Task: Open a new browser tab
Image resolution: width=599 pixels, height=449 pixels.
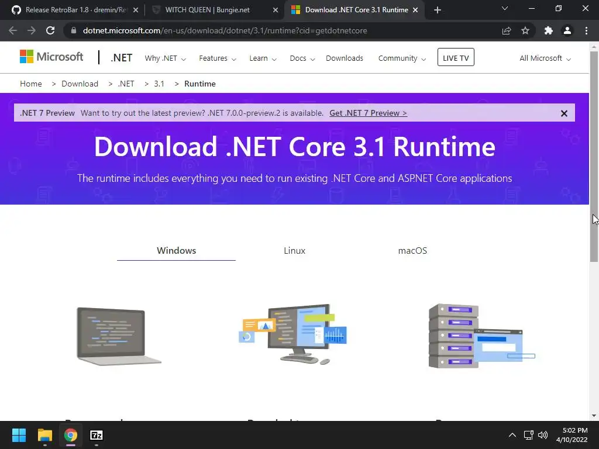Action: [x=438, y=10]
